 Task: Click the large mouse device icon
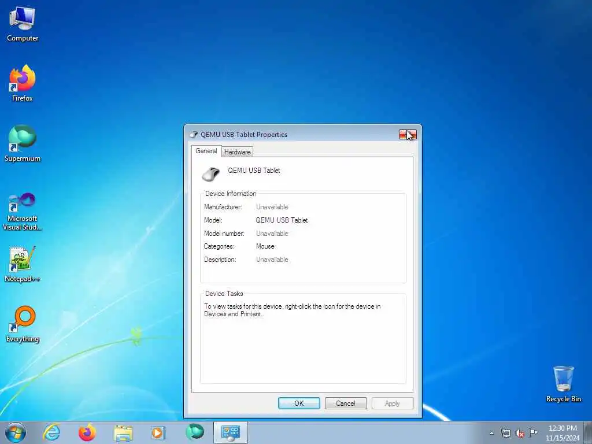(210, 174)
